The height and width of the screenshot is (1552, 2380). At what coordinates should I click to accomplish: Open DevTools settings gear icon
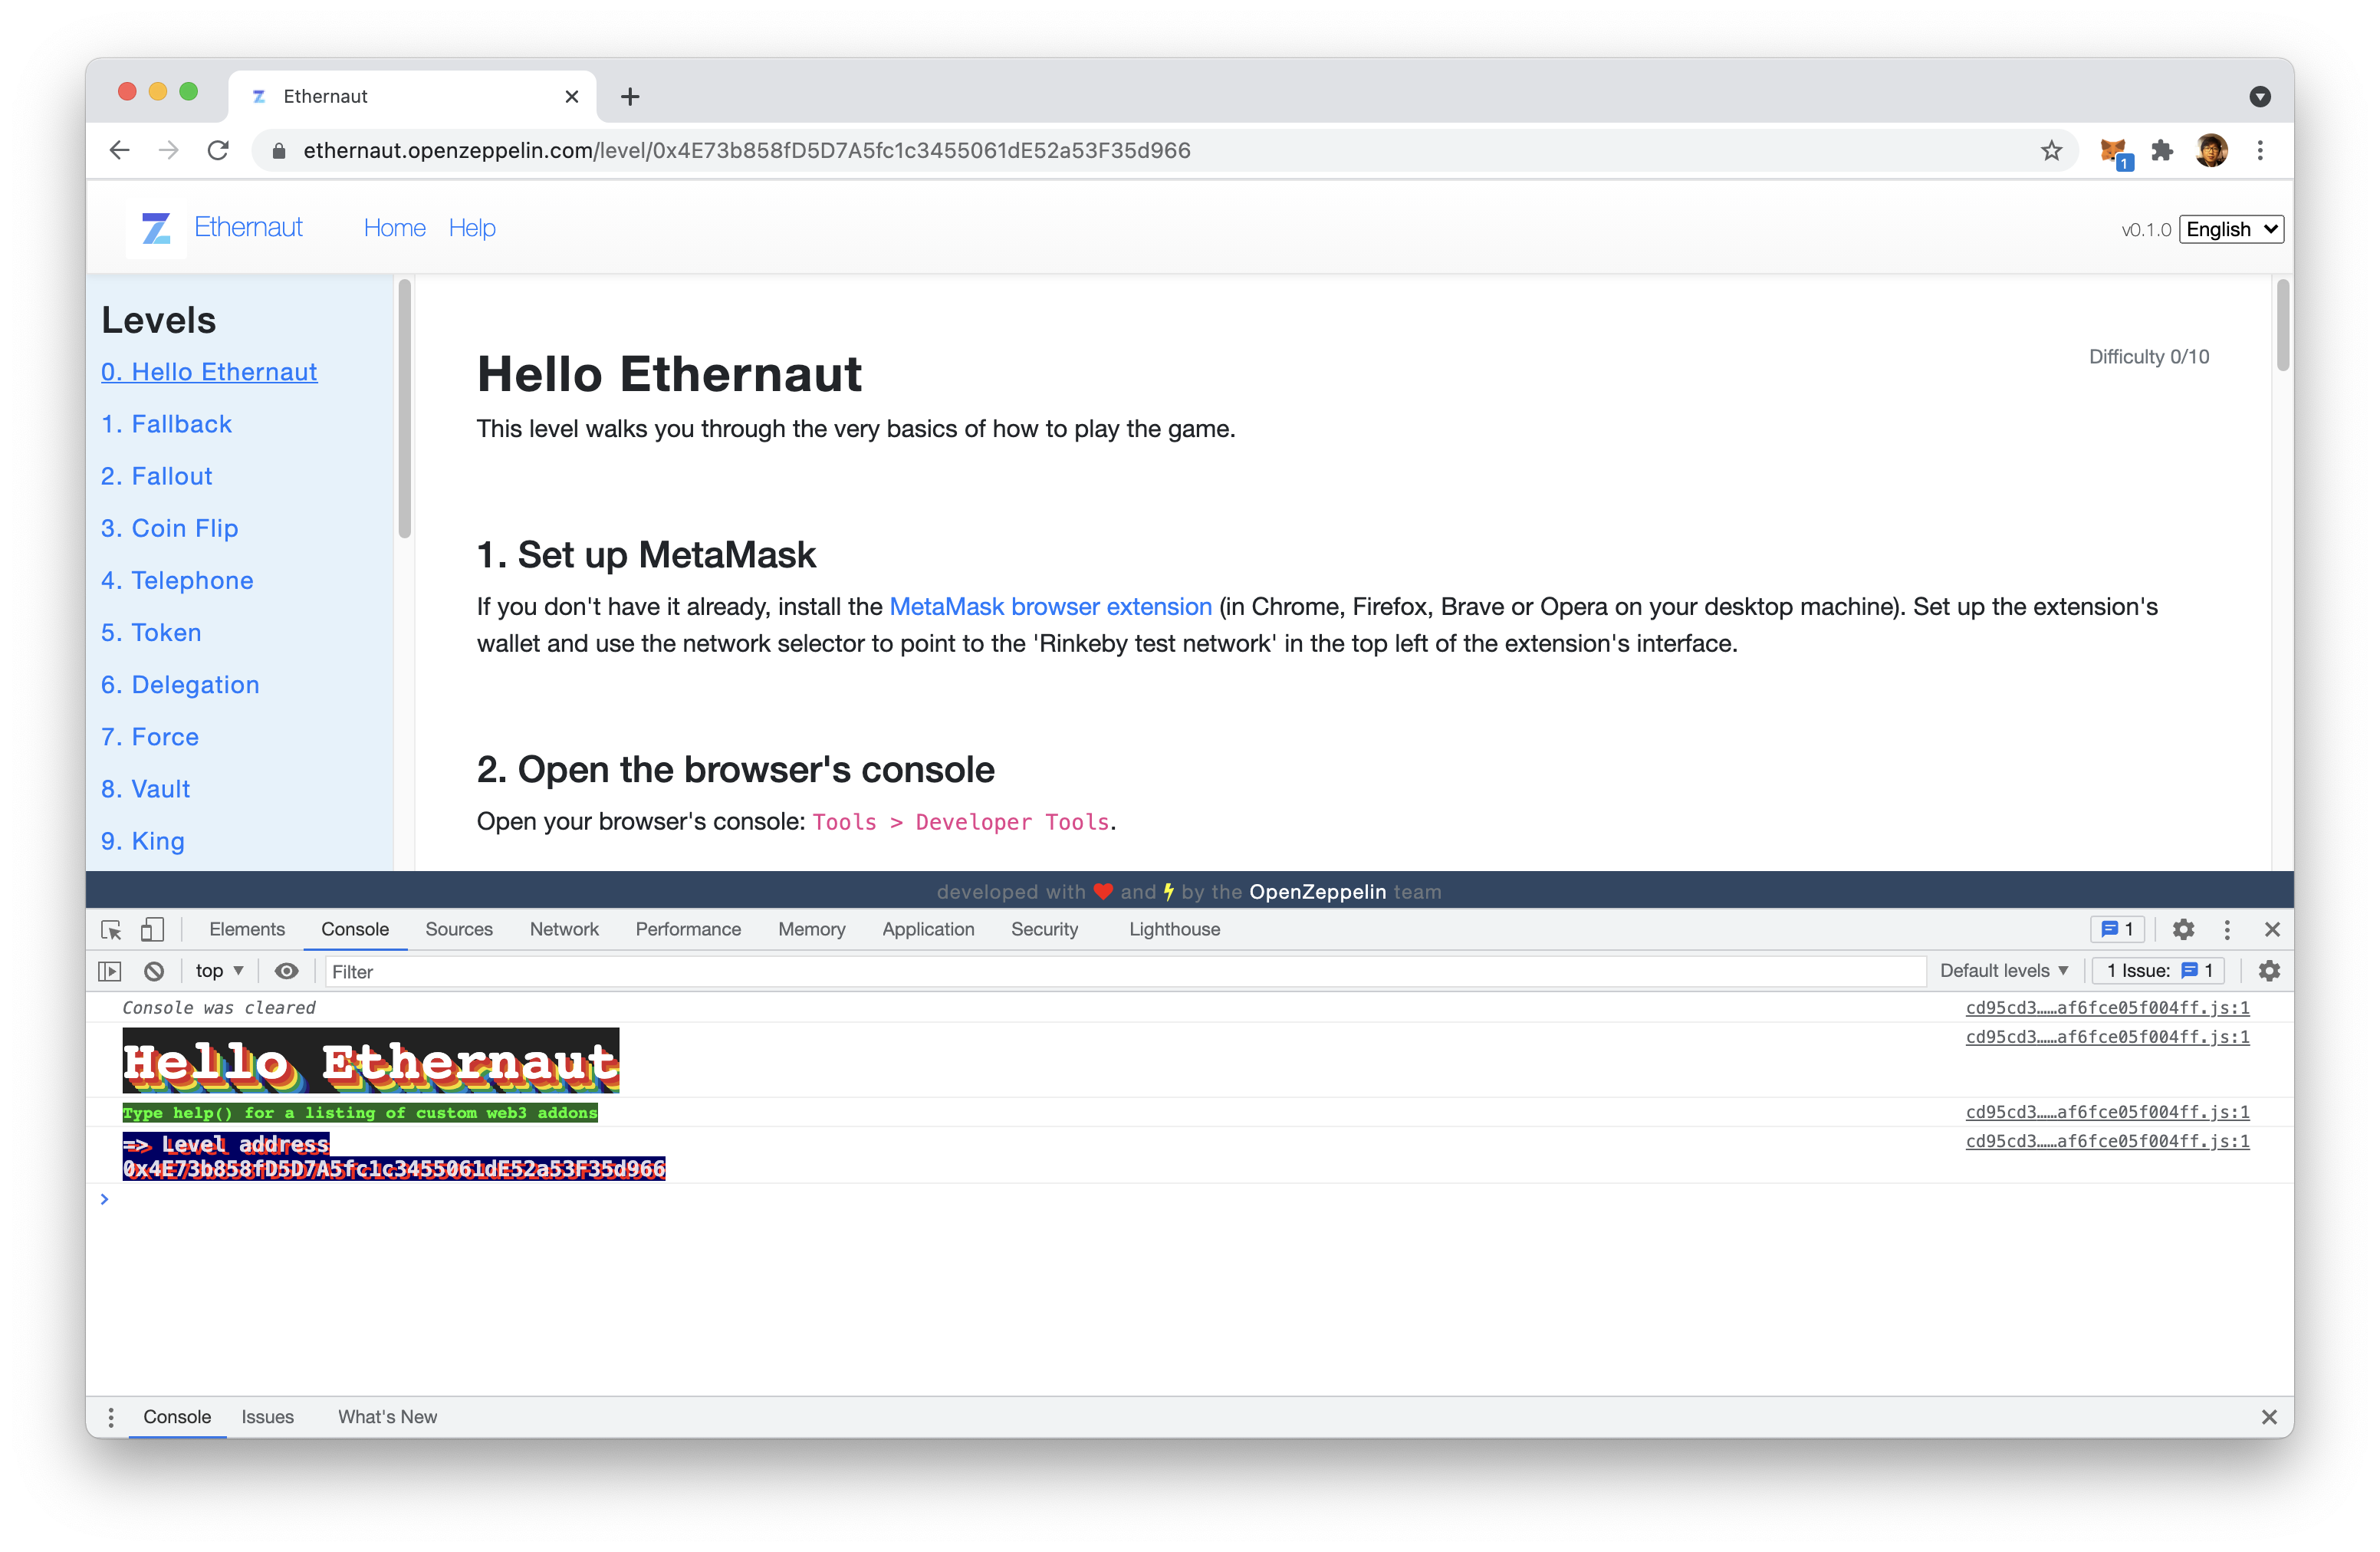2183,929
